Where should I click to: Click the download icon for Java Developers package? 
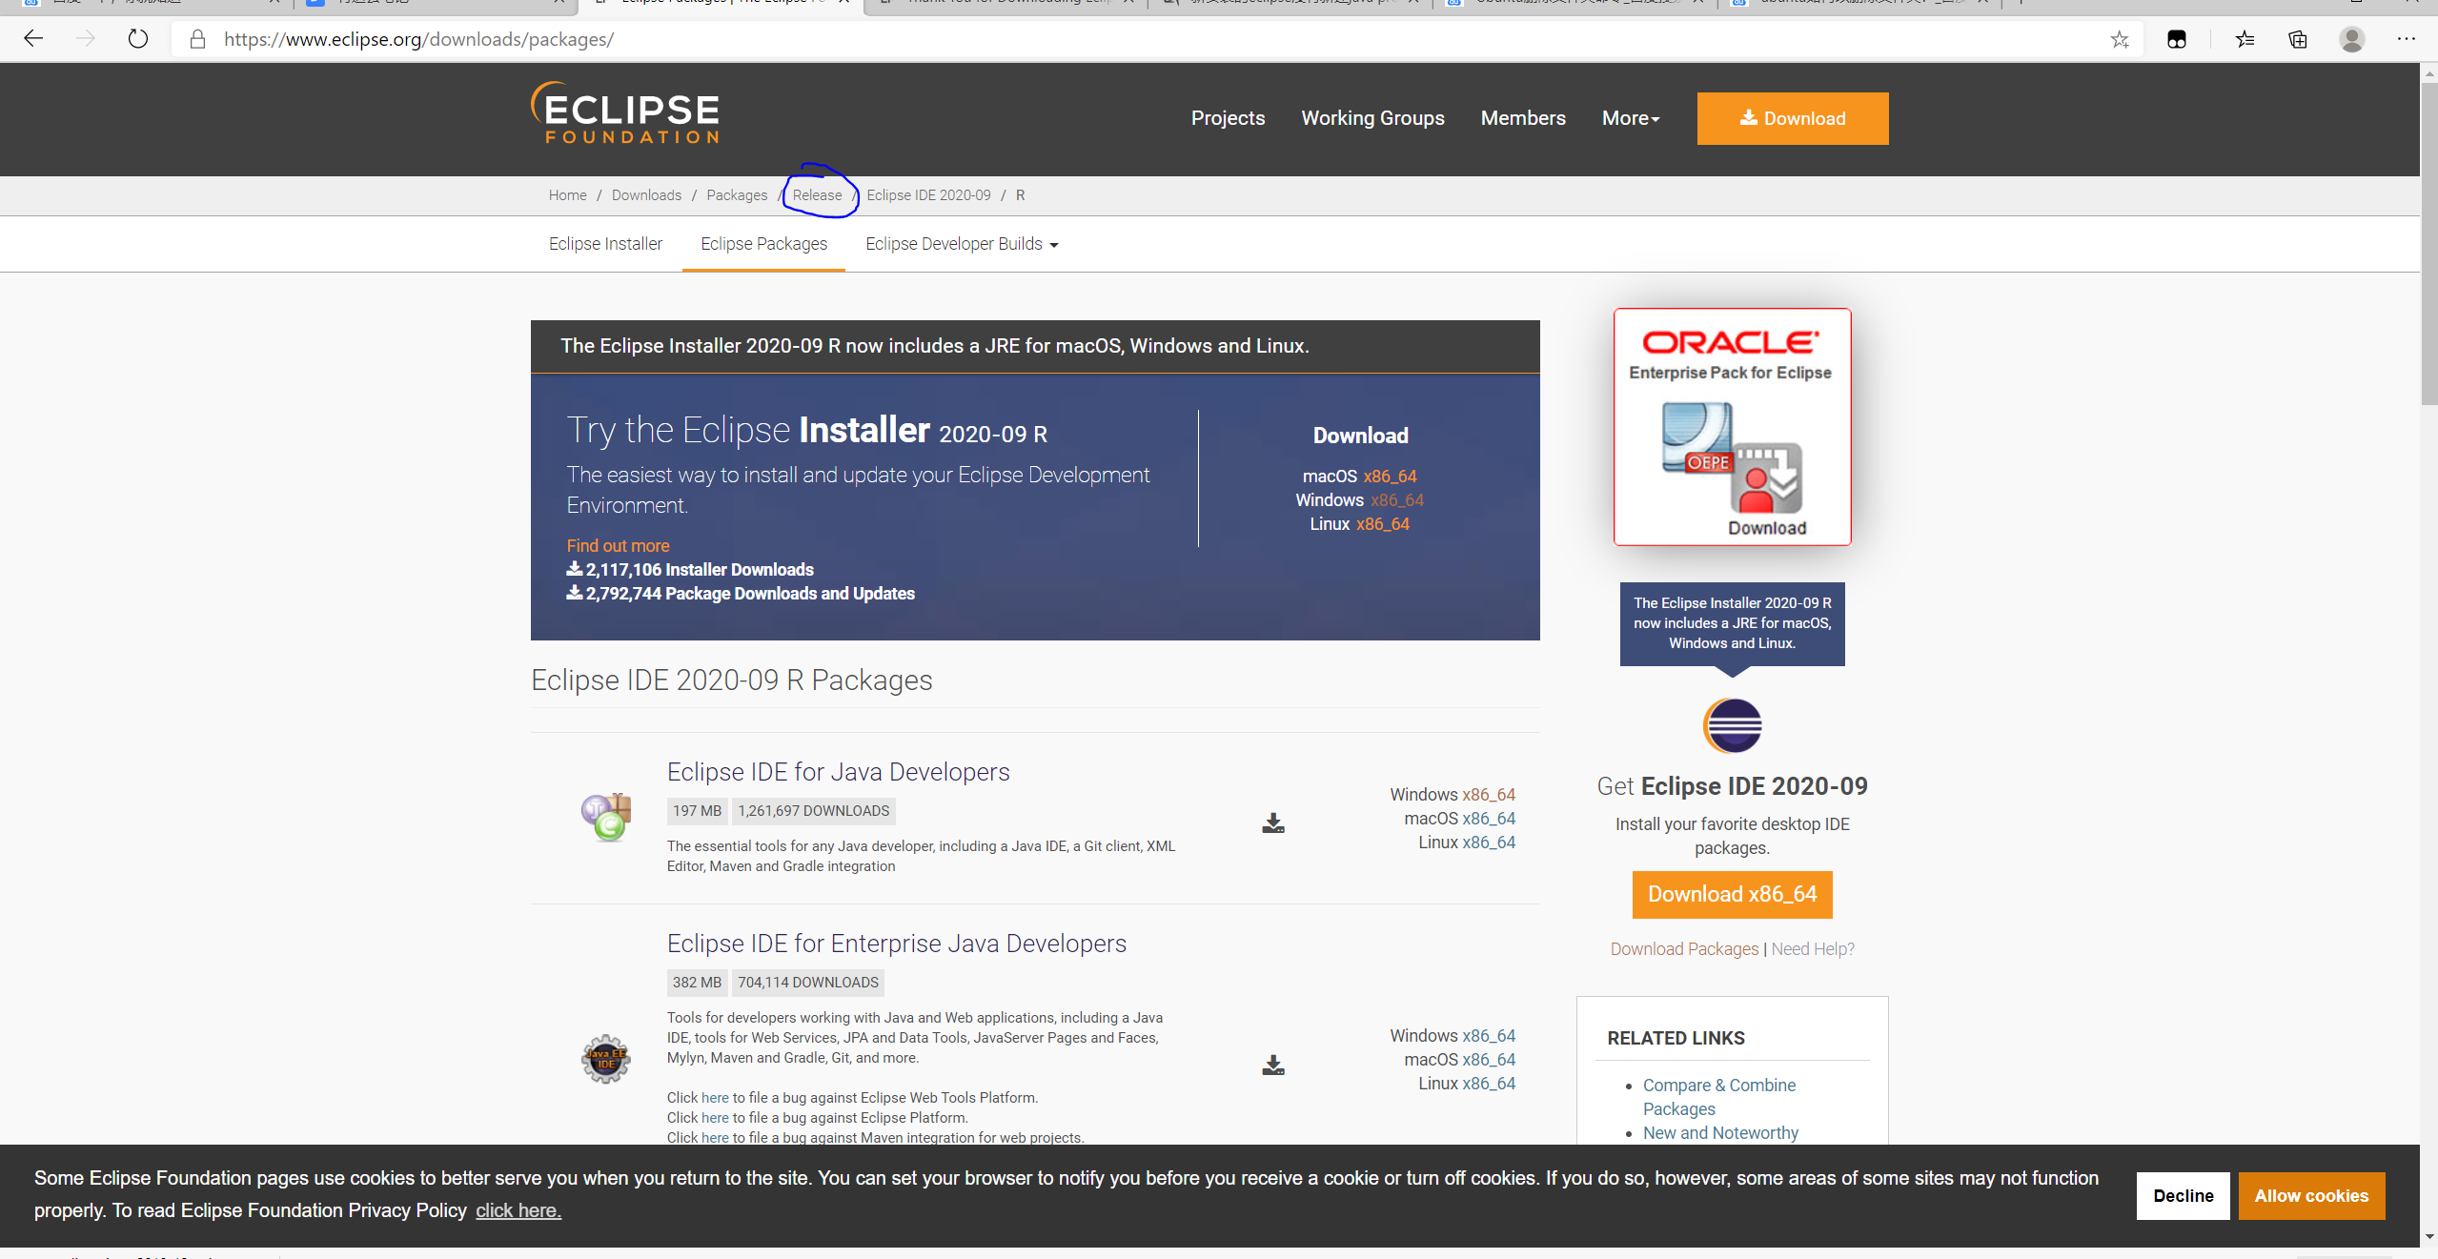[1273, 822]
